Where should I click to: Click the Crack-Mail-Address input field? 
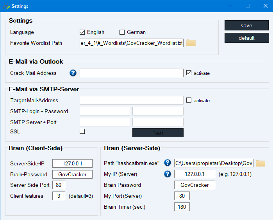click(x=132, y=73)
